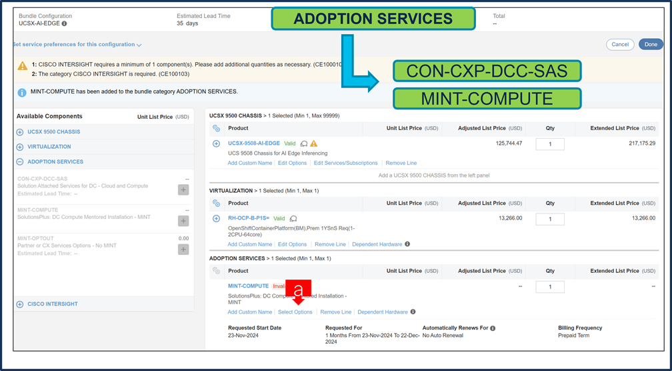Click Edit Options under UCSX-9508-AI-EDGE

pyautogui.click(x=292, y=163)
